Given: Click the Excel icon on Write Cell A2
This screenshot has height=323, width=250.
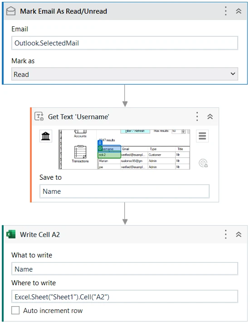Looking at the screenshot, I should (11, 234).
